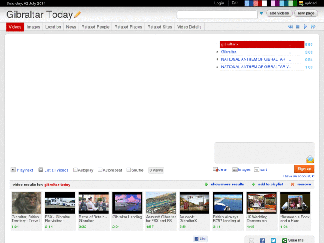Rewind to the previous video

[290, 26]
